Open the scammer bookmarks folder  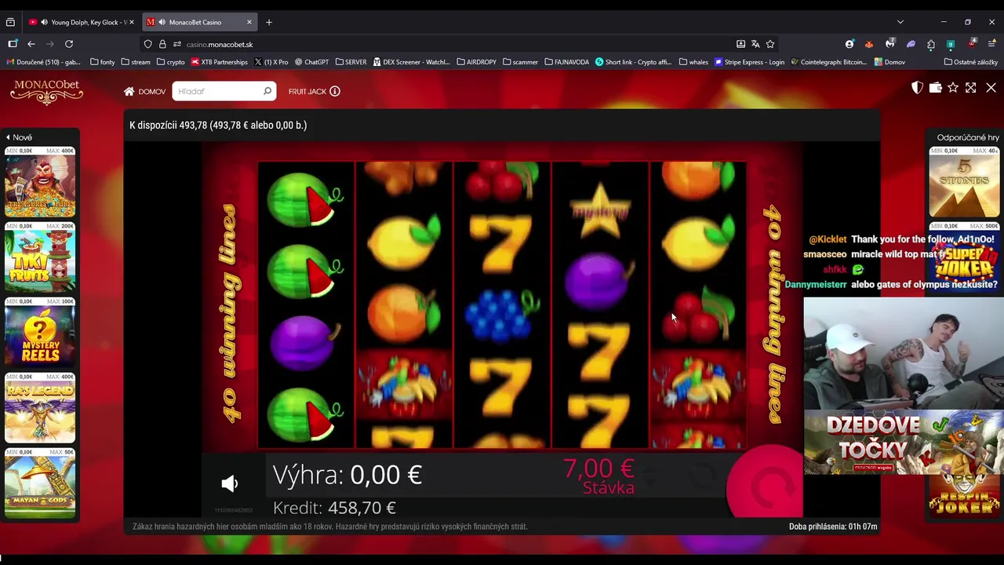pyautogui.click(x=520, y=62)
